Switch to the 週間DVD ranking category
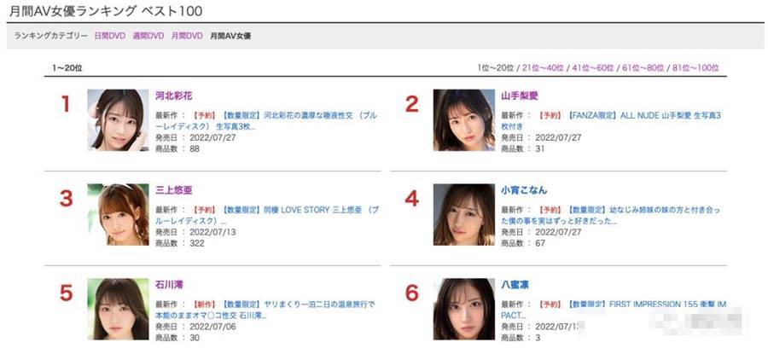The width and height of the screenshot is (768, 354). (x=148, y=36)
